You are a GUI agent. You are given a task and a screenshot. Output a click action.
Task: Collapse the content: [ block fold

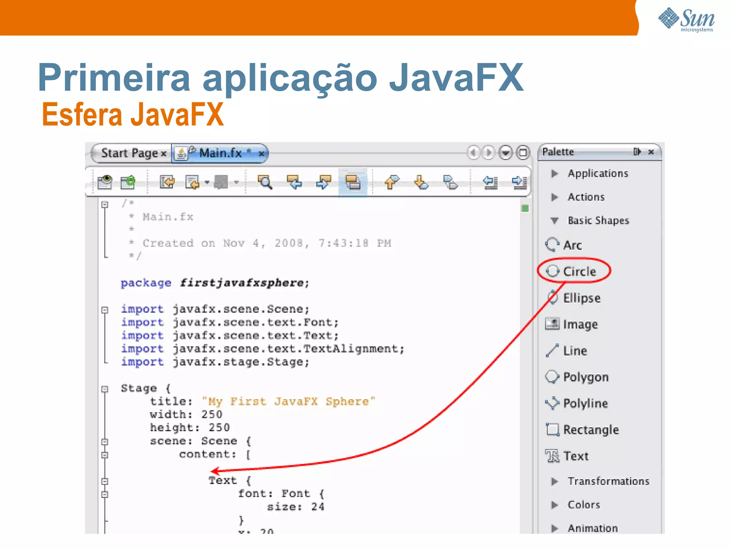point(105,455)
